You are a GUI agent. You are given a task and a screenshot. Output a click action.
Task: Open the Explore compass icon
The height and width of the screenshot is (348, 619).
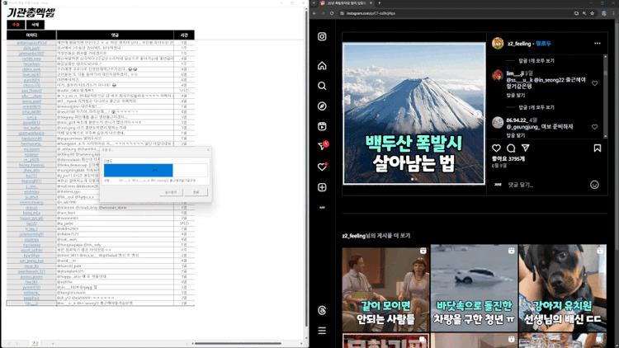(322, 106)
